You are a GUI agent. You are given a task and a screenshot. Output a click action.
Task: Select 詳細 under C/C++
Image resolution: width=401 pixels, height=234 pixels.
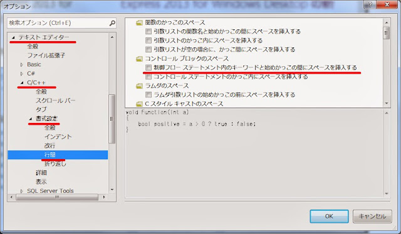click(41, 173)
